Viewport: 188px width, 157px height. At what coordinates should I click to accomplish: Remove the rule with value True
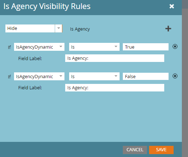pos(175,46)
